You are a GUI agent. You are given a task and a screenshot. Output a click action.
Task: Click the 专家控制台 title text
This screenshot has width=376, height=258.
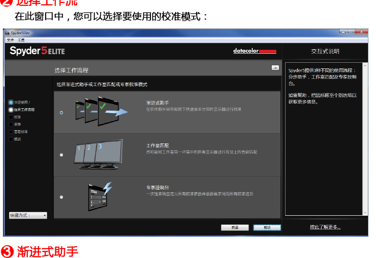[158, 187]
